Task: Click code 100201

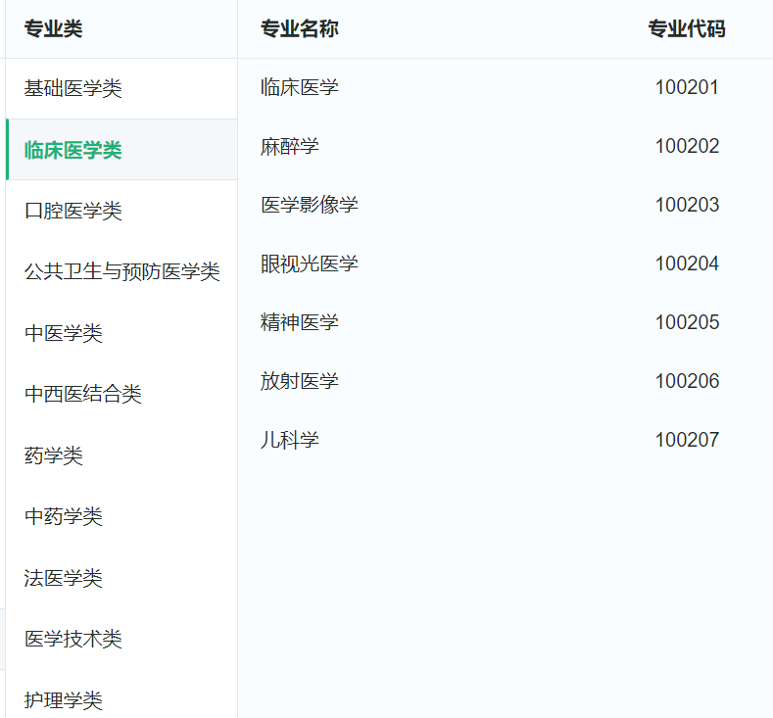Action: coord(687,87)
